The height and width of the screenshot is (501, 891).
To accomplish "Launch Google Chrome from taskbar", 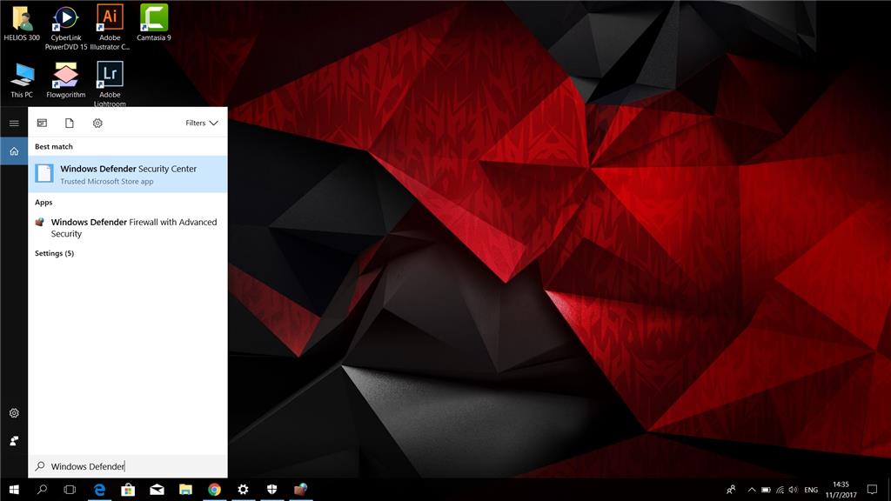I will point(214,490).
